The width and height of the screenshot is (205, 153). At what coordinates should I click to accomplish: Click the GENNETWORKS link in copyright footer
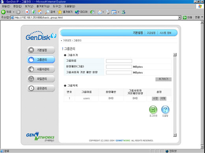pos(123,140)
